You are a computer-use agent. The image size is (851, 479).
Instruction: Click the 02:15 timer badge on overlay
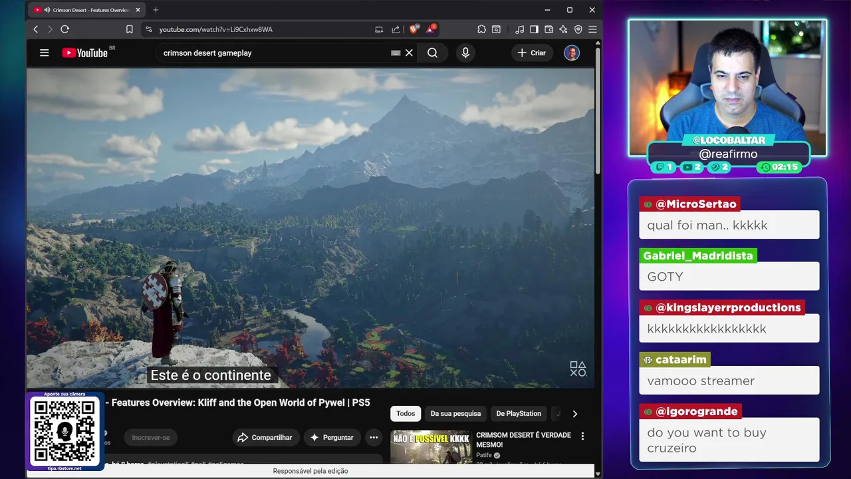click(779, 167)
